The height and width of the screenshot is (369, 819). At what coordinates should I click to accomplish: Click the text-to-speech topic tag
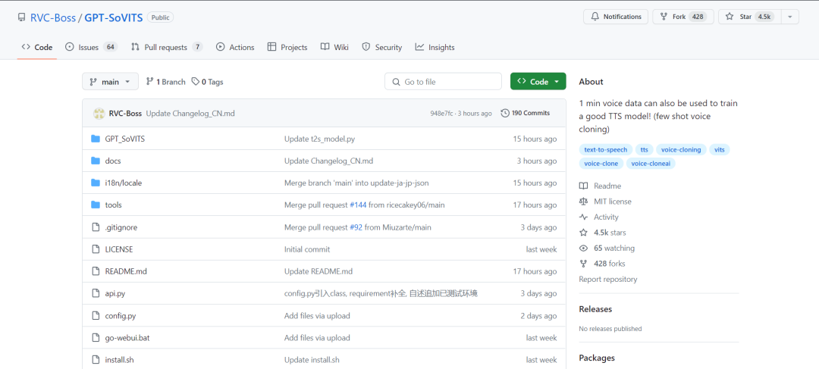tap(606, 150)
